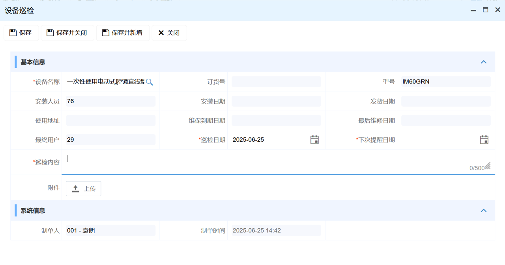This screenshot has width=505, height=265.
Task: Click the 关闭 button with X icon
Action: [169, 33]
